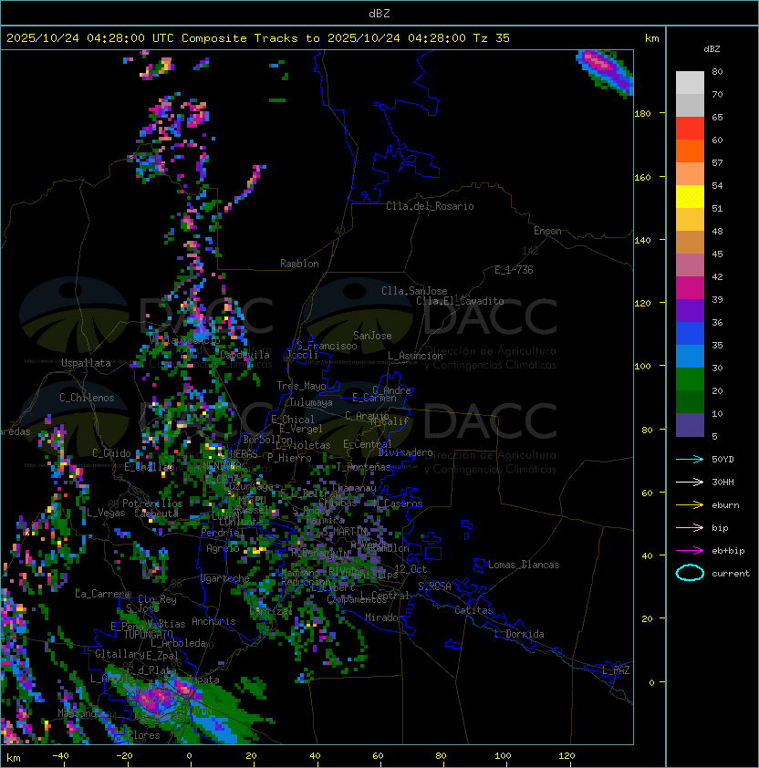The height and width of the screenshot is (768, 759).
Task: Pick the purple swatch above 36
Action: (690, 310)
